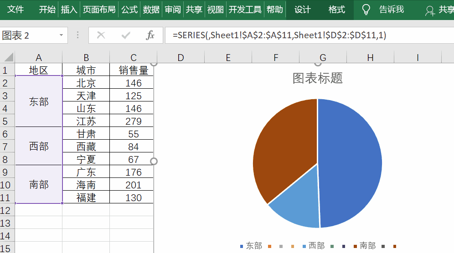Open the 数据 ribbon tab
This screenshot has height=253, width=454.
click(x=151, y=10)
